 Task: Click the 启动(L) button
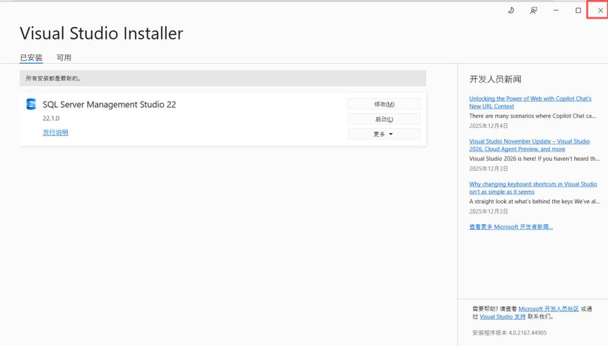click(384, 119)
